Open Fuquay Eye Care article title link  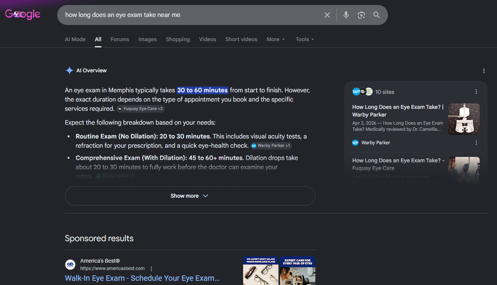[x=398, y=164]
